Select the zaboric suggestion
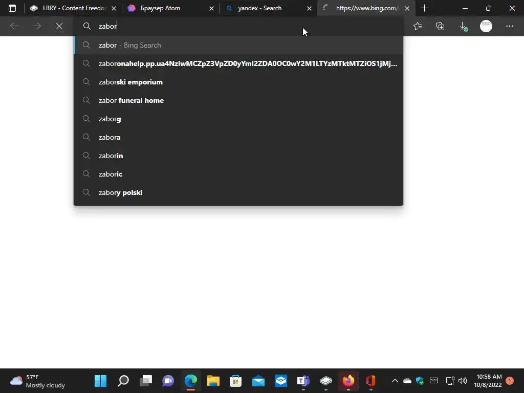The height and width of the screenshot is (393, 524). point(238,174)
